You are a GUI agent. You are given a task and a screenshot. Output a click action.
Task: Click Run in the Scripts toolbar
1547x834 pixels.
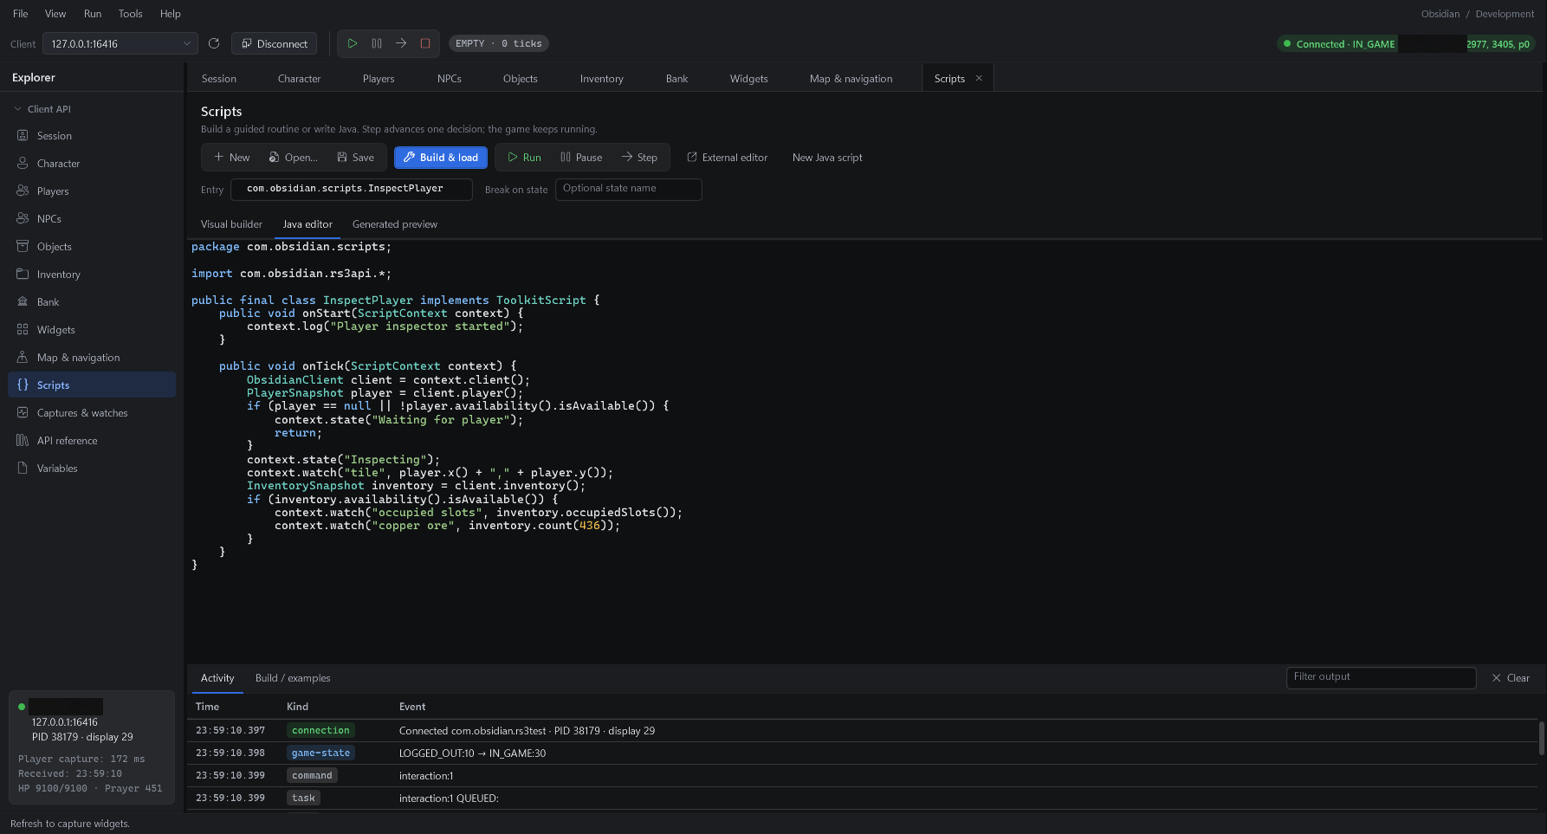click(524, 158)
